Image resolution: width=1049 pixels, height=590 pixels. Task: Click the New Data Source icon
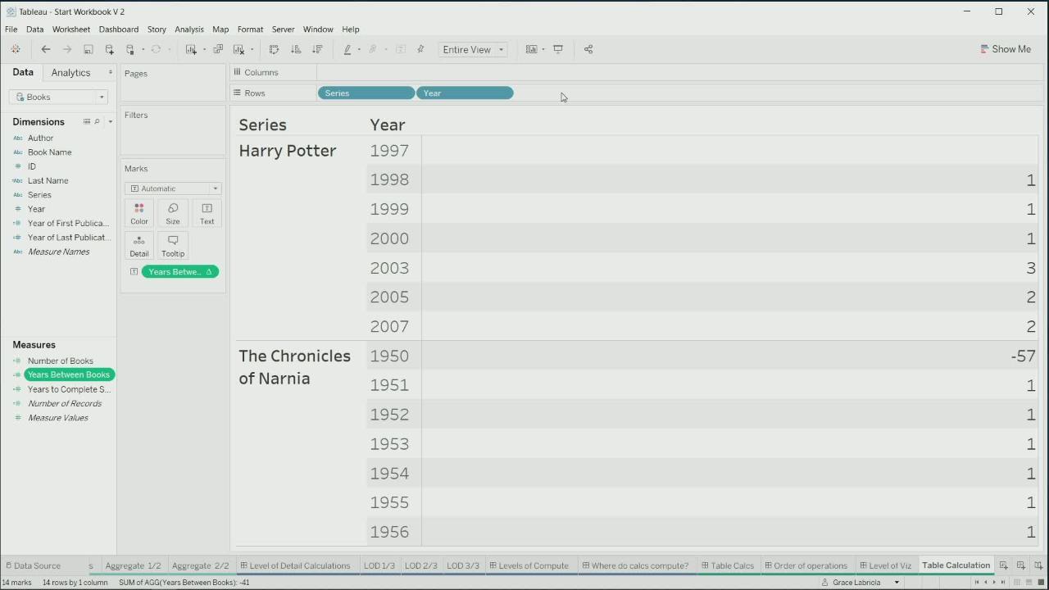coord(109,49)
